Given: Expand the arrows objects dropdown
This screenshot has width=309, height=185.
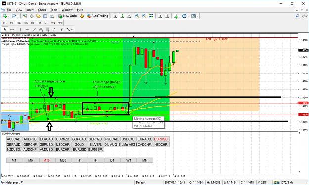Looking at the screenshot, I should pyautogui.click(x=72, y=29).
